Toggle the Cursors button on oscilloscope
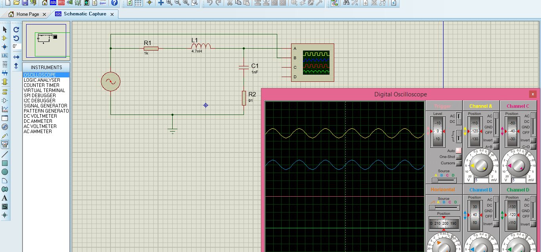The width and height of the screenshot is (541, 252). [x=459, y=163]
